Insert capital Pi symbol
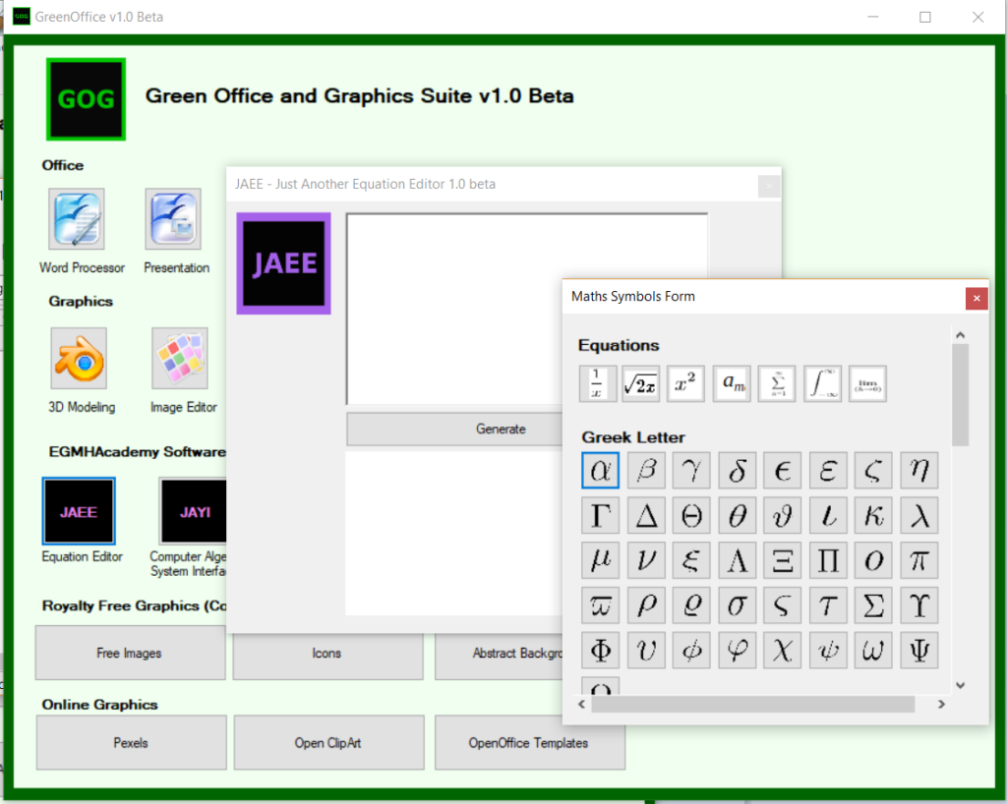1007x804 pixels. point(828,560)
